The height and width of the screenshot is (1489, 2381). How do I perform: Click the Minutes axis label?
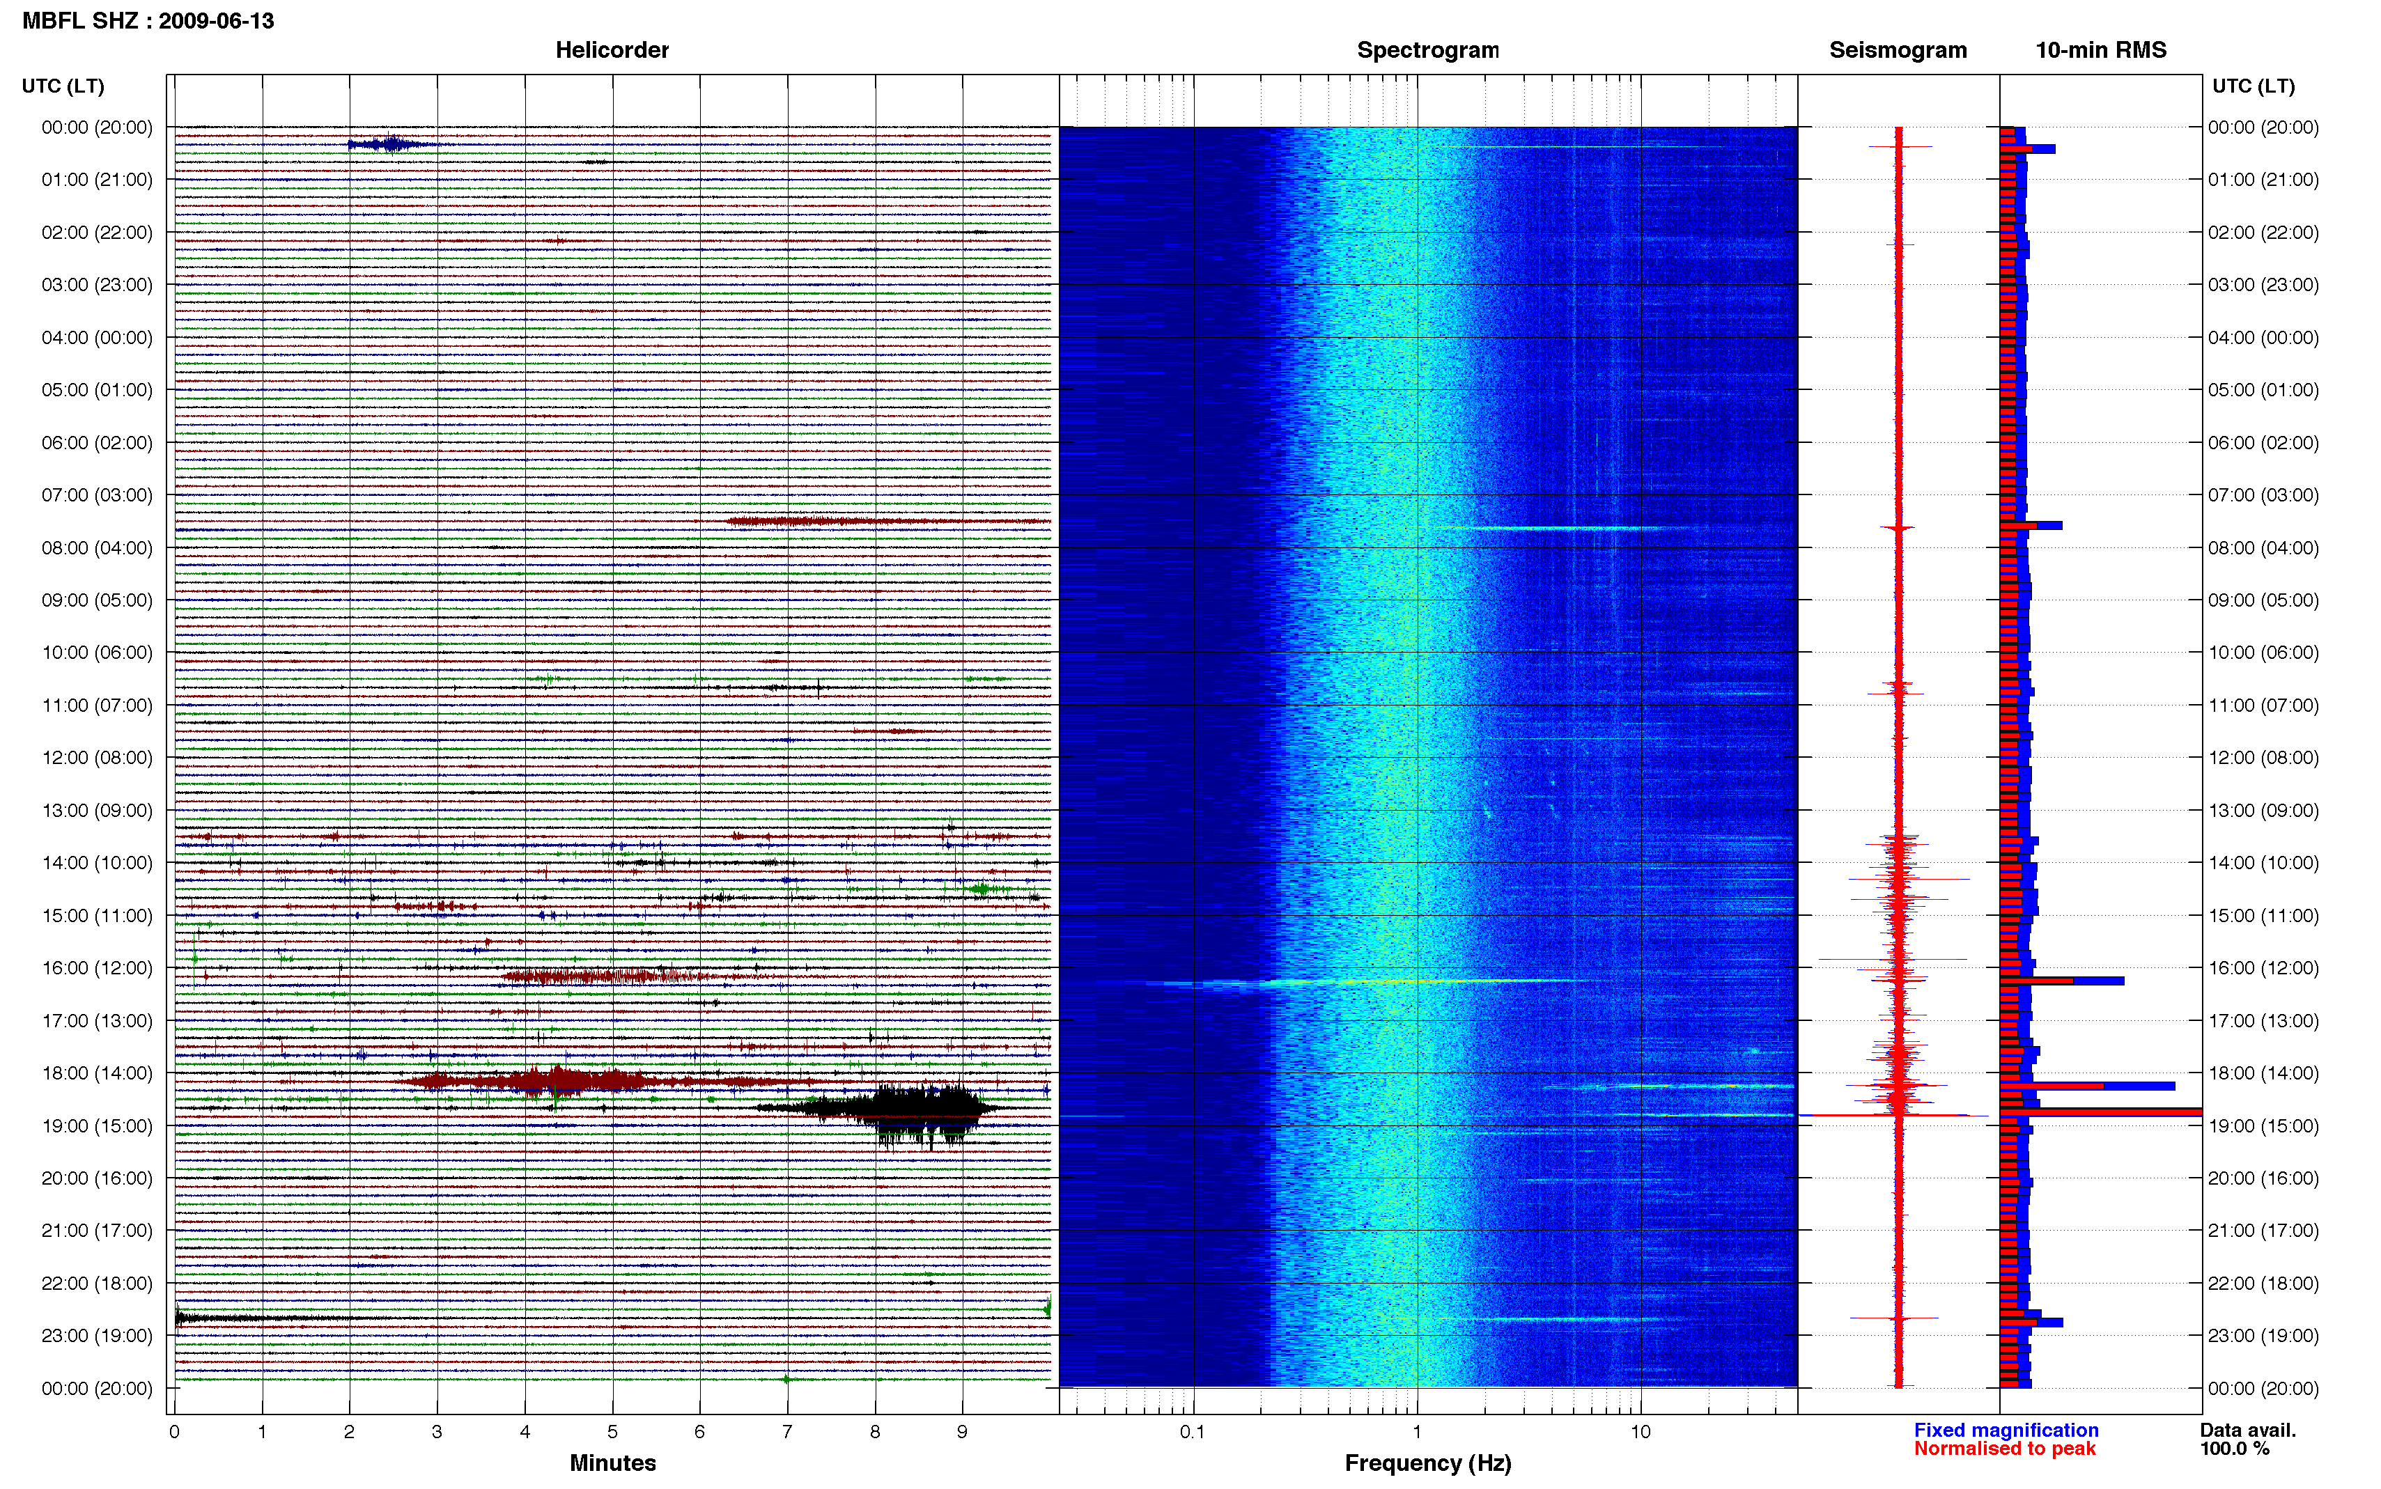tap(612, 1463)
